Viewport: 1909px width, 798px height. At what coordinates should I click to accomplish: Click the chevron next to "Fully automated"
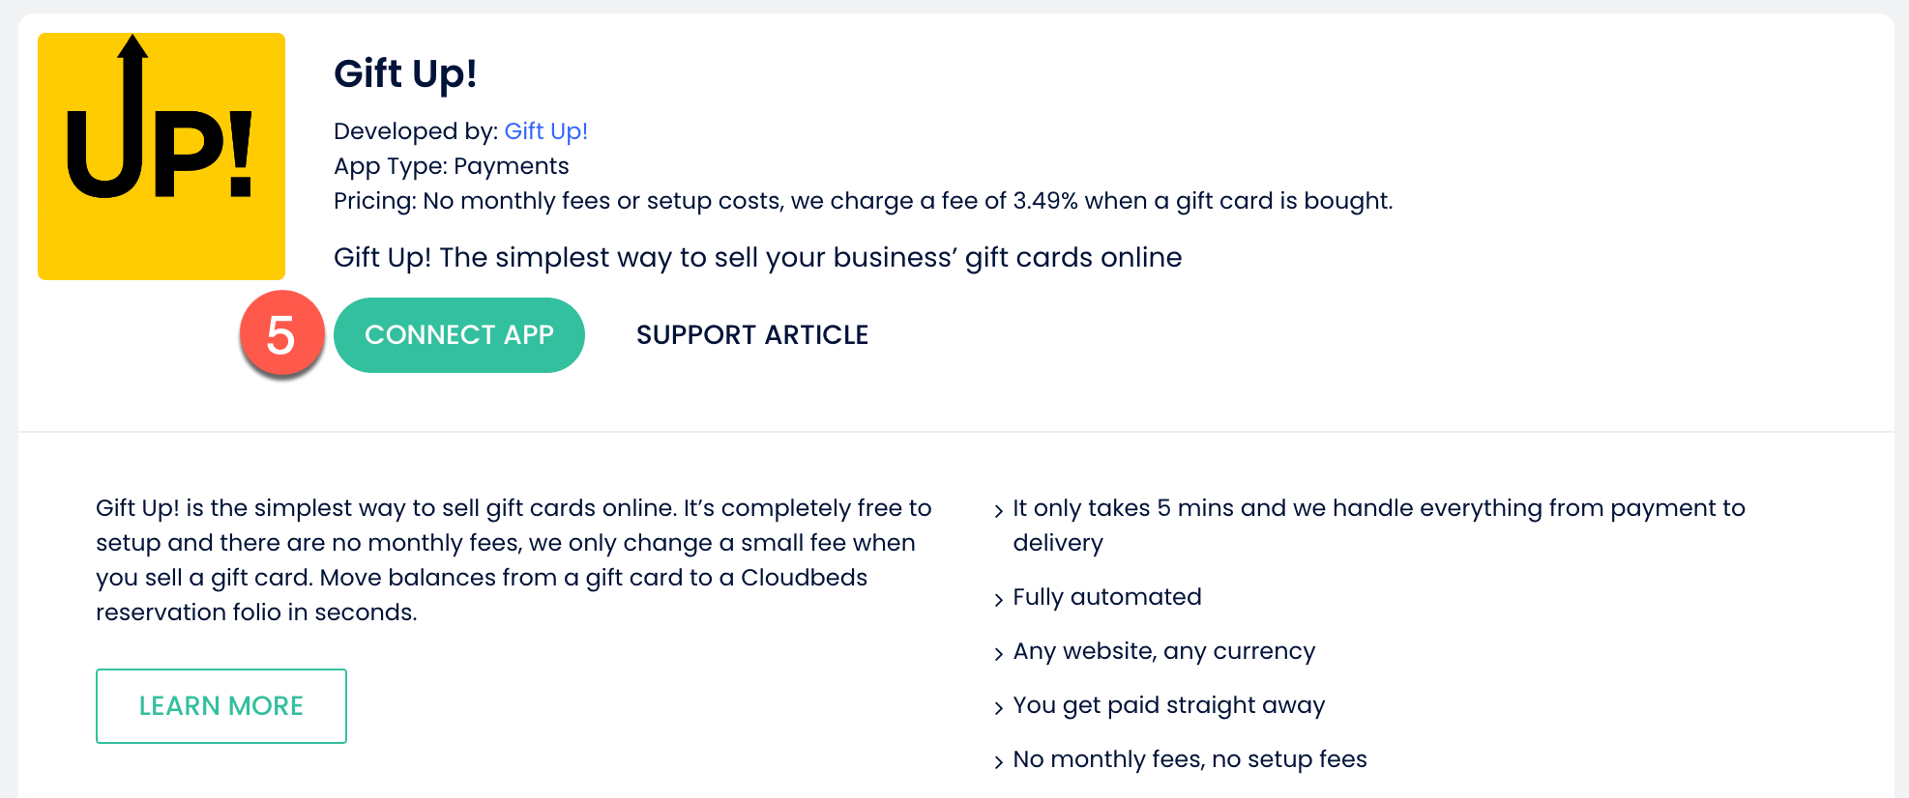coord(999,600)
